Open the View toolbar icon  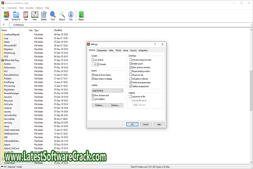[x=34, y=15]
